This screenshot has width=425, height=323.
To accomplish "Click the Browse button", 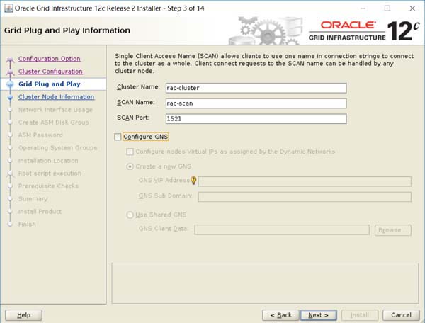I will coord(393,230).
